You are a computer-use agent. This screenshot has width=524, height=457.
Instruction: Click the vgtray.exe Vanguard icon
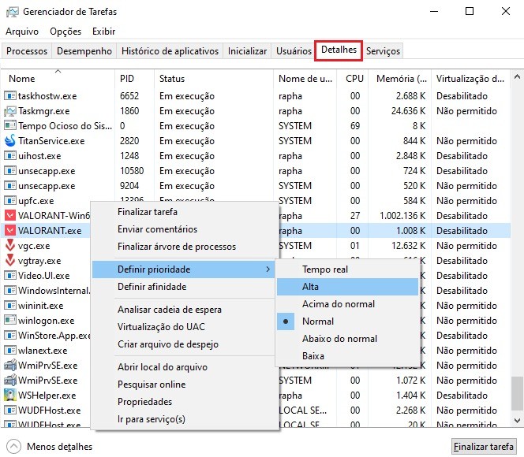pos(10,261)
